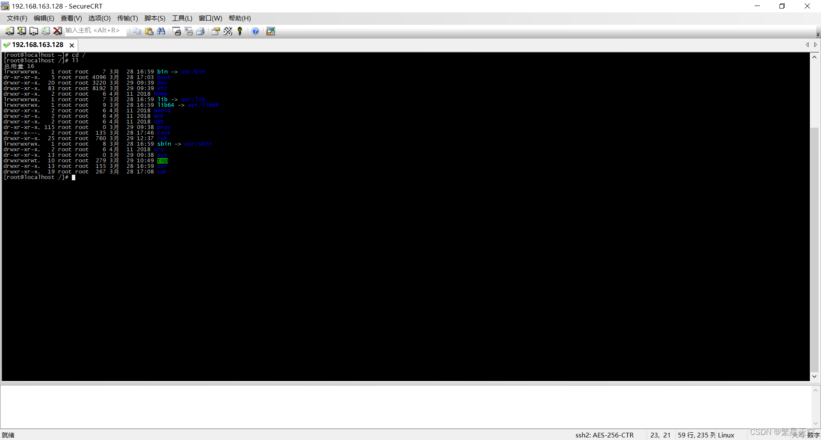Open the 脚本(S) menu
821x440 pixels.
(x=155, y=18)
